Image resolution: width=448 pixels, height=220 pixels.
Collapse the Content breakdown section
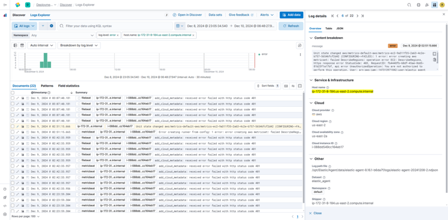coord(311,38)
